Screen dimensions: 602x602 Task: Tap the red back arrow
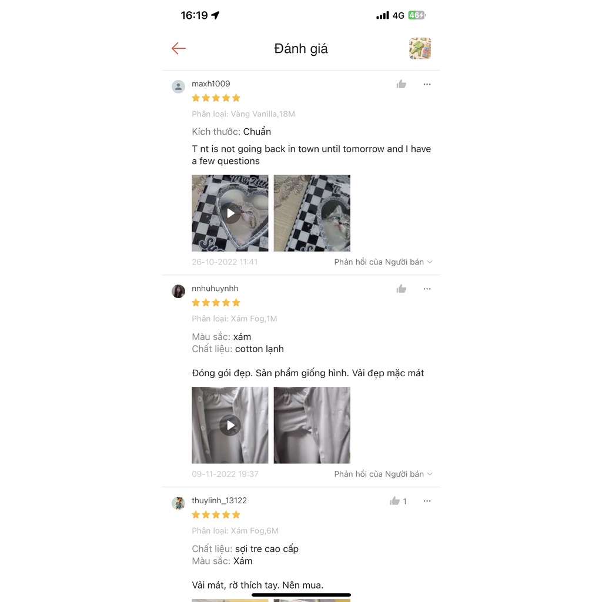[179, 48]
